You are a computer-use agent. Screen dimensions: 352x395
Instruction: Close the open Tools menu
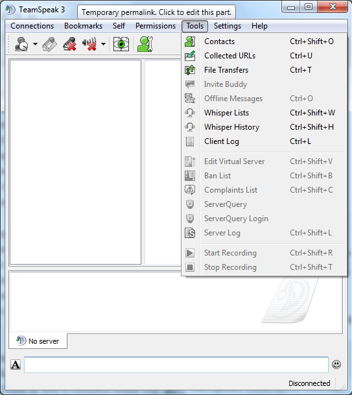coord(194,26)
